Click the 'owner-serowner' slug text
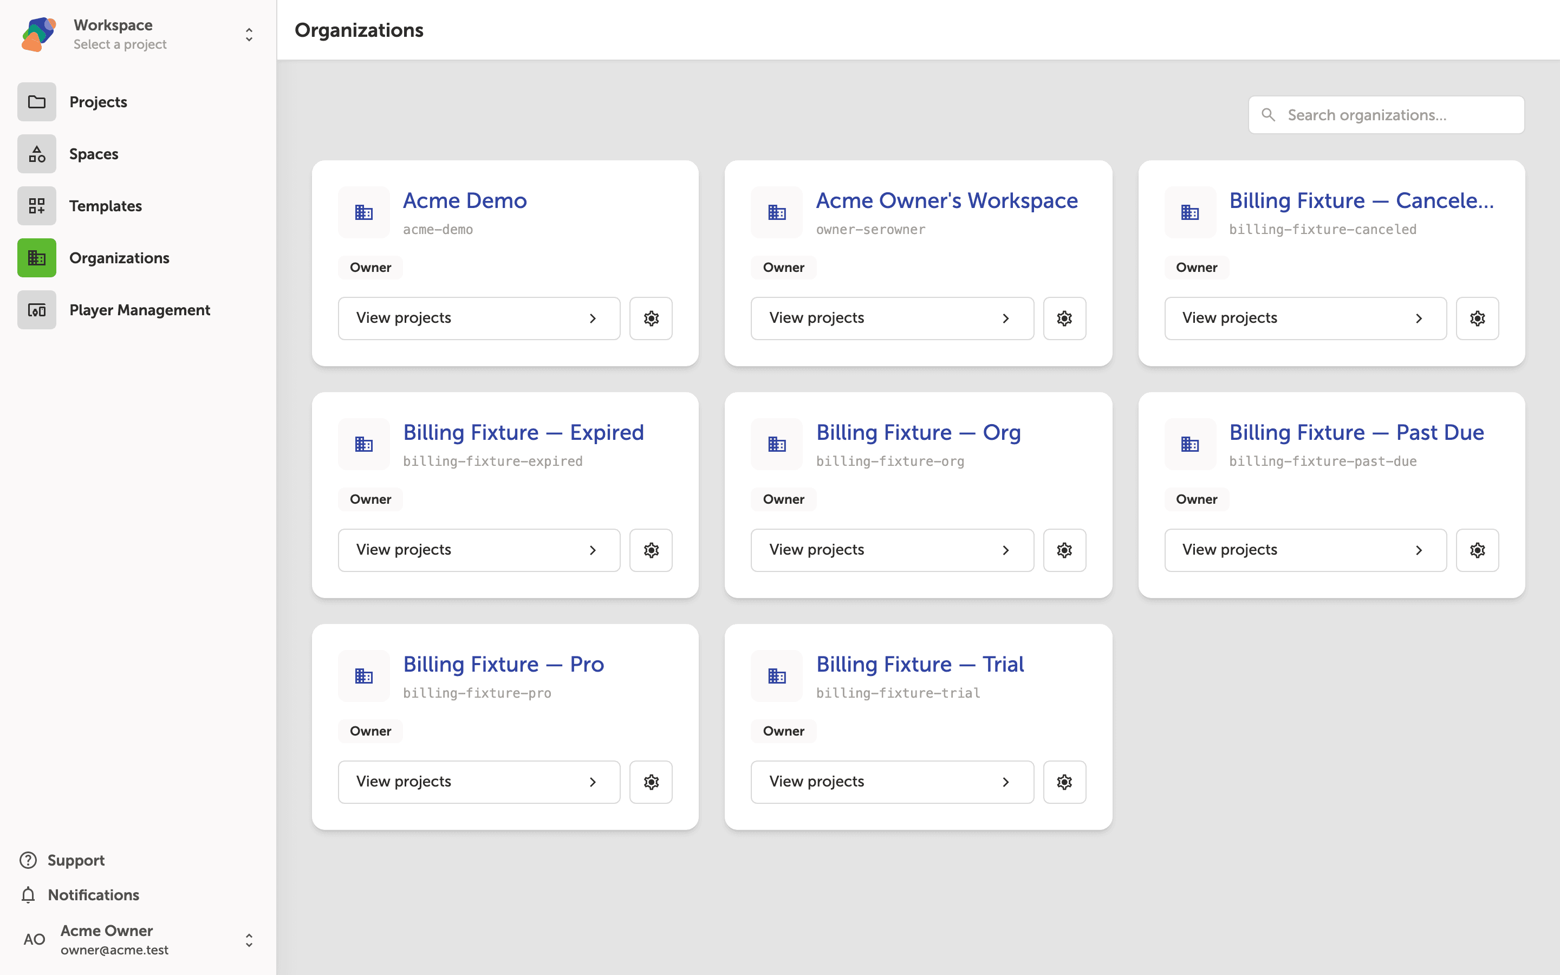1560x975 pixels. click(870, 230)
